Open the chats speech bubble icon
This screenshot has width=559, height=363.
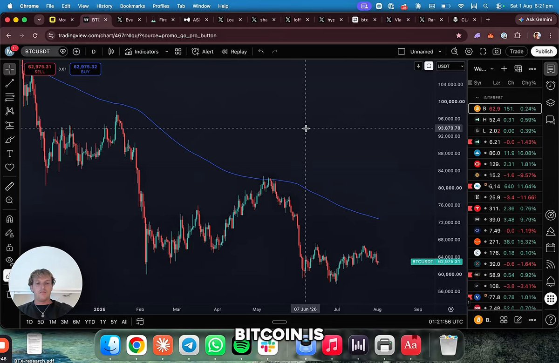click(x=550, y=121)
